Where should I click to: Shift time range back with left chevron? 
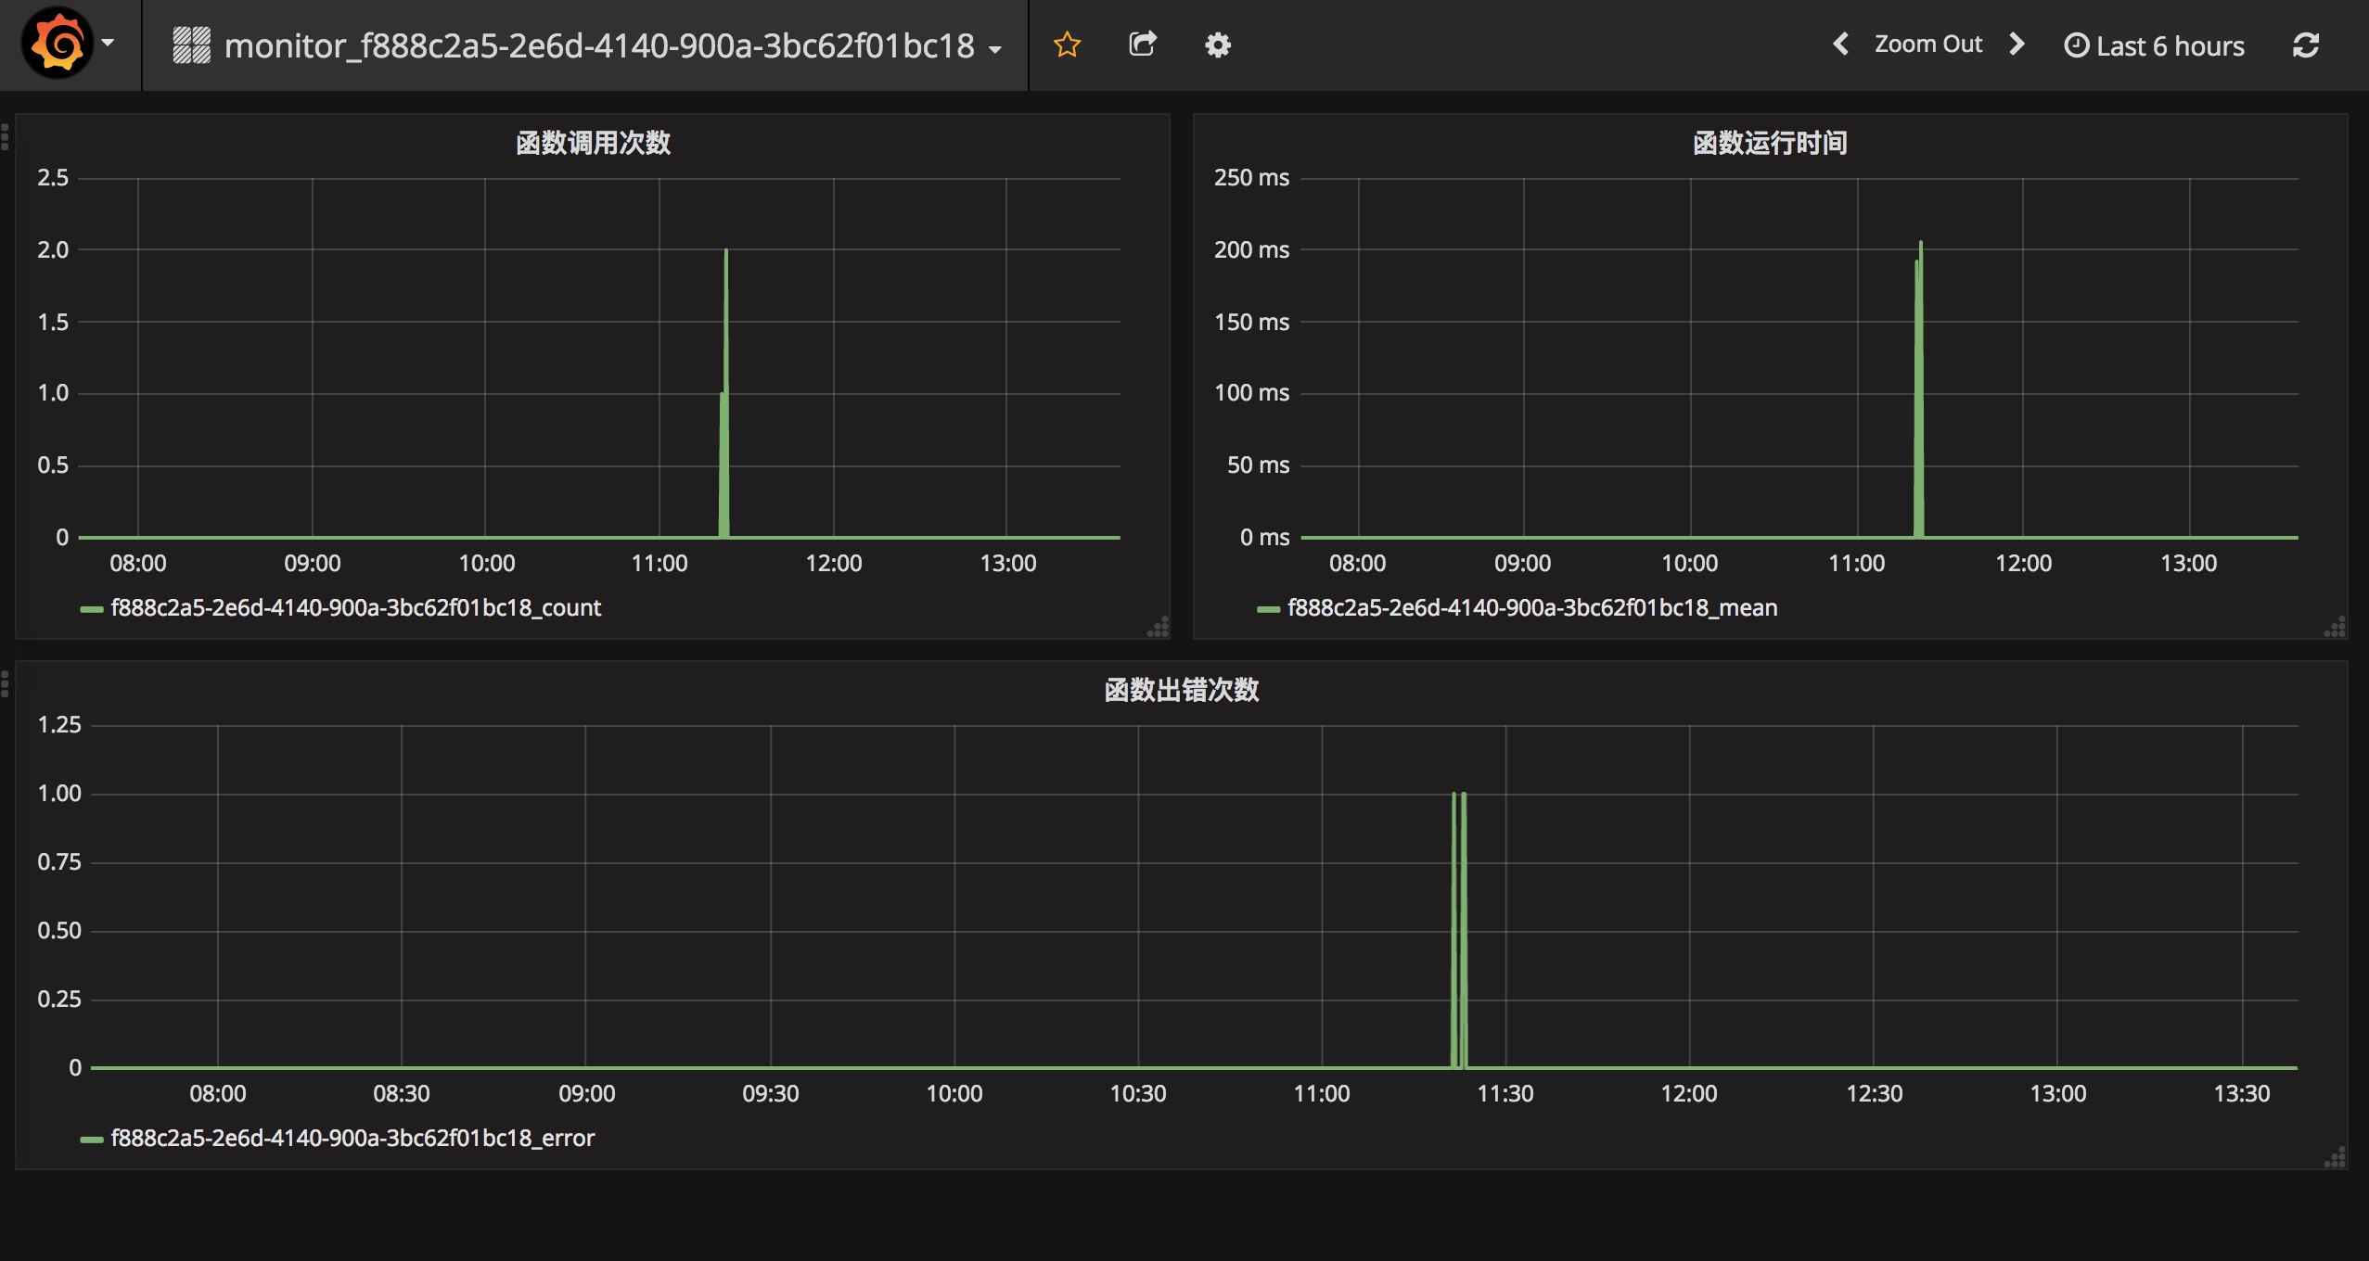pyautogui.click(x=1841, y=45)
